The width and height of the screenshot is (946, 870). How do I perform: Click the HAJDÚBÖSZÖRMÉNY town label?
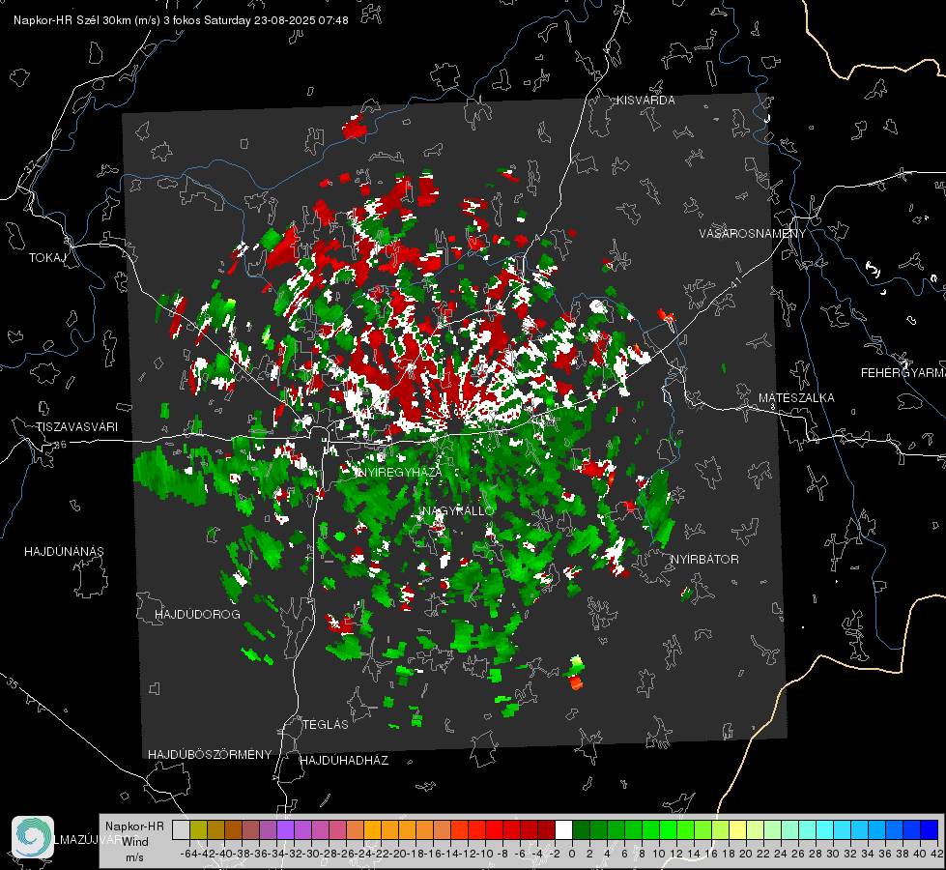point(210,755)
